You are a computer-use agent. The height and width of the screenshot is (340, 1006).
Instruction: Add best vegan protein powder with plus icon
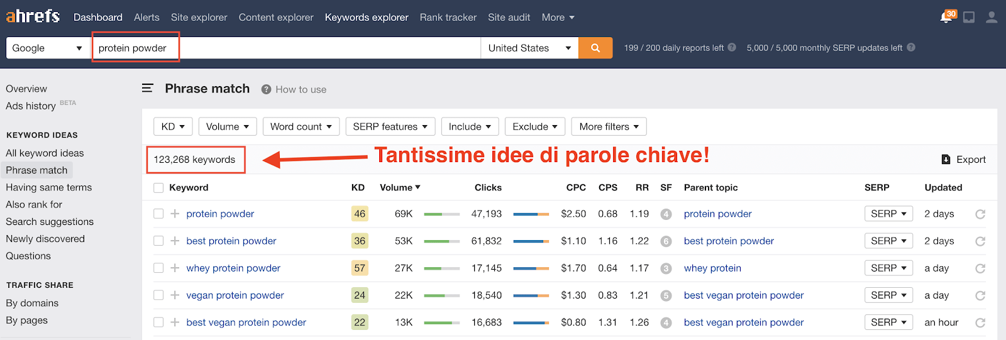tap(175, 322)
